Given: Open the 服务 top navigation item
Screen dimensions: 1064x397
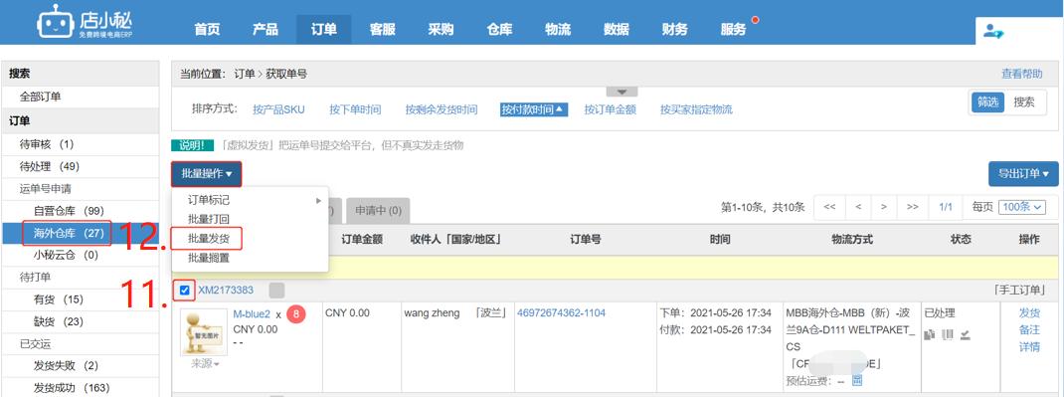Looking at the screenshot, I should click(734, 29).
